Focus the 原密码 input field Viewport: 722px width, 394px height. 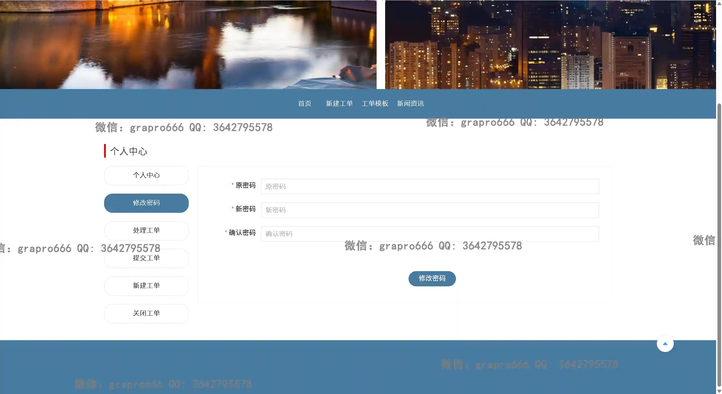429,187
